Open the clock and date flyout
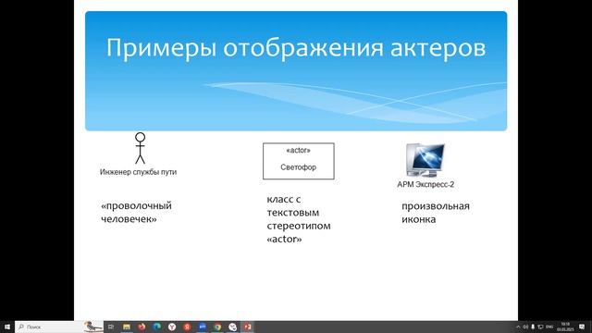 [x=565, y=327]
